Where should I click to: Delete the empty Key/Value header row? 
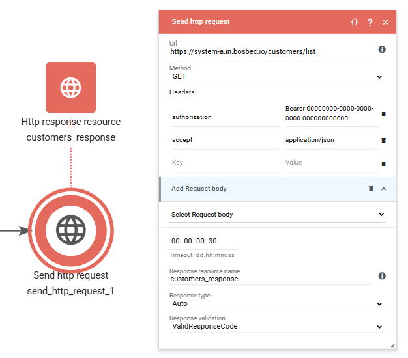(383, 163)
